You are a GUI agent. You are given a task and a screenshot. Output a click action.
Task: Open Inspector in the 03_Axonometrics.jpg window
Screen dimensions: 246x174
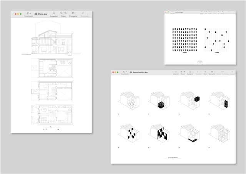pos(175,72)
